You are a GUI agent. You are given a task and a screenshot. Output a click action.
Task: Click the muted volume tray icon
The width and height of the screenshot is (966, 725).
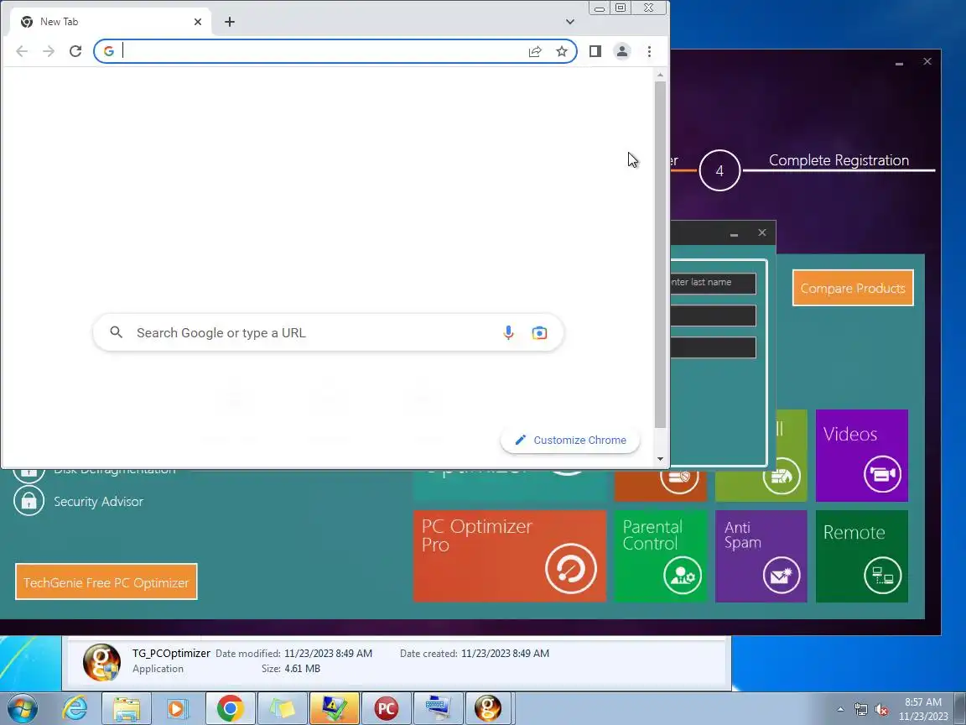pyautogui.click(x=881, y=710)
